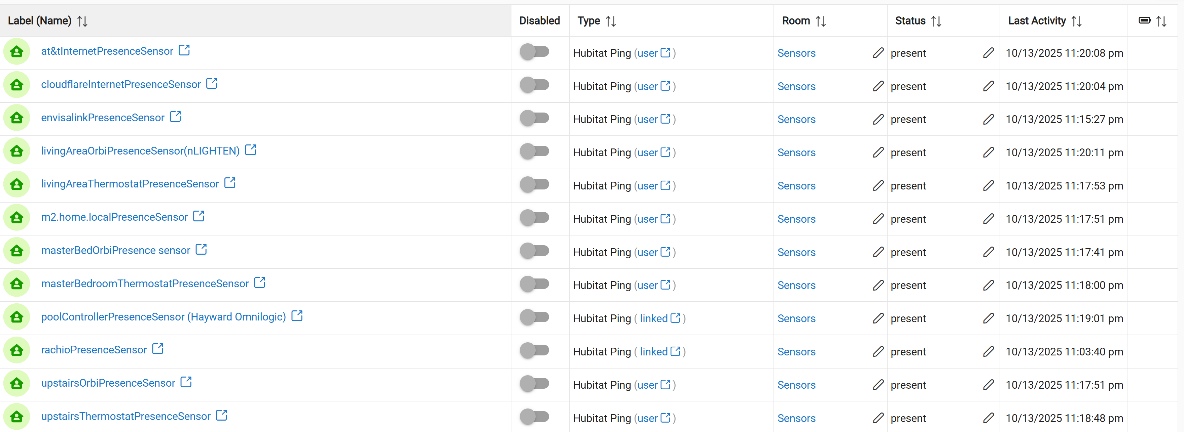Click the external link icon next to upstairsOrbiPresenceSensor
The height and width of the screenshot is (432, 1184).
186,382
